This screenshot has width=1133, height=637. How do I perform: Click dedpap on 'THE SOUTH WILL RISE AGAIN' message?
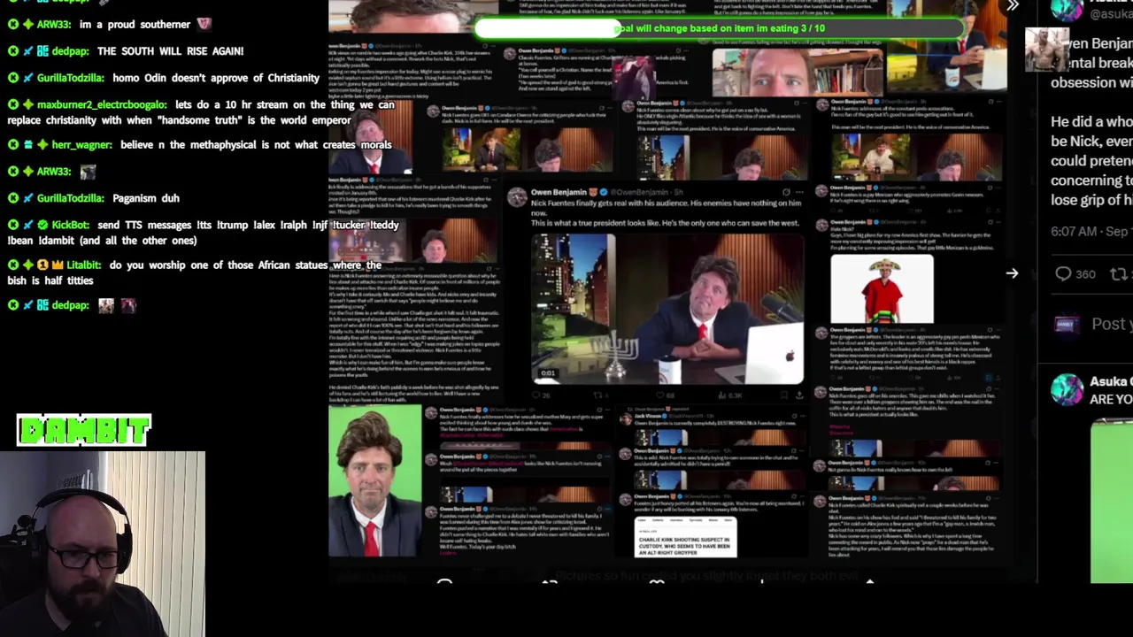pos(70,51)
